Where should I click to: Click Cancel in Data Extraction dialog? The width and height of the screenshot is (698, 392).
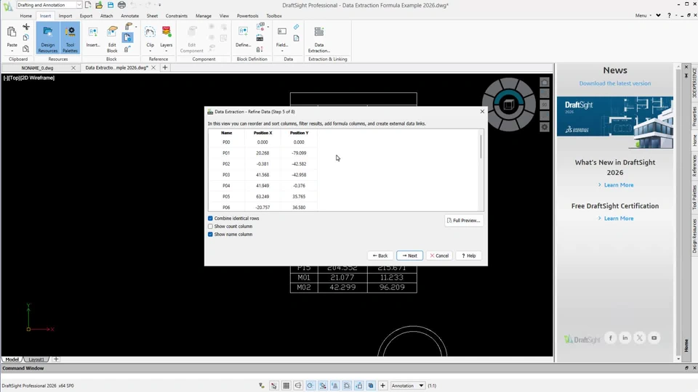pos(439,256)
